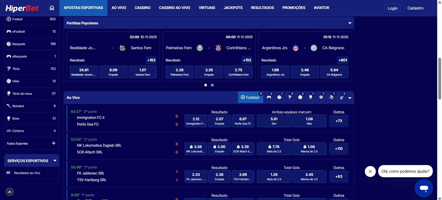Viewport: 442px width, 200px height.
Task: Choose eBasquete in the sports sidebar
Action: [31, 56]
